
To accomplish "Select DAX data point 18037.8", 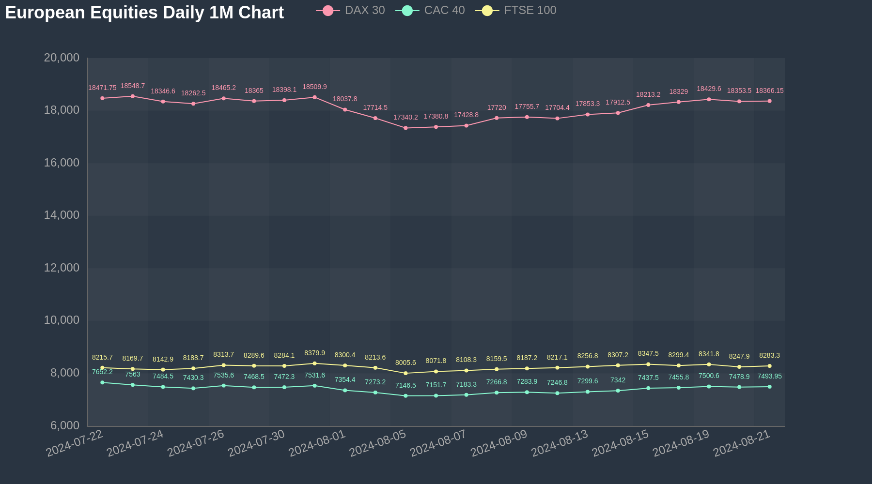I will pos(345,109).
